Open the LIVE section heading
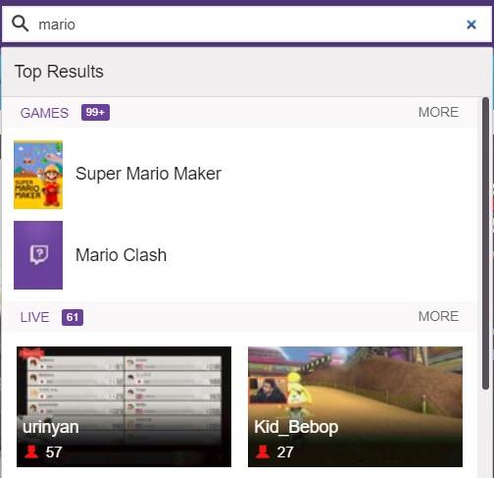Screen dimensions: 494x478 tap(34, 317)
